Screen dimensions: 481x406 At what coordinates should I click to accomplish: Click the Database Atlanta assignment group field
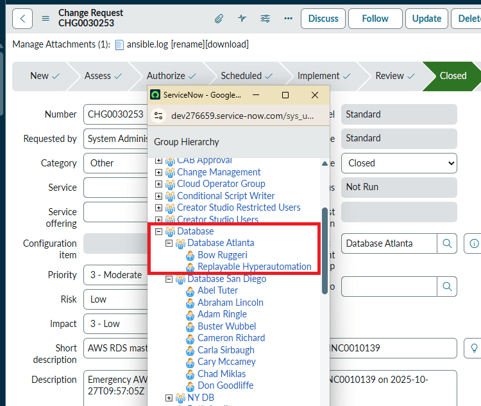[389, 243]
